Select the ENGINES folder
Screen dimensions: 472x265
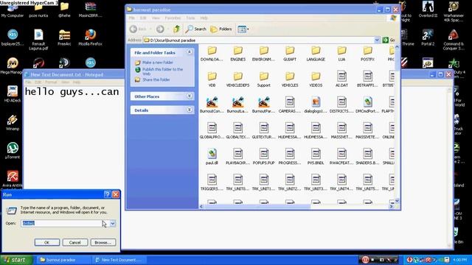coord(237,54)
